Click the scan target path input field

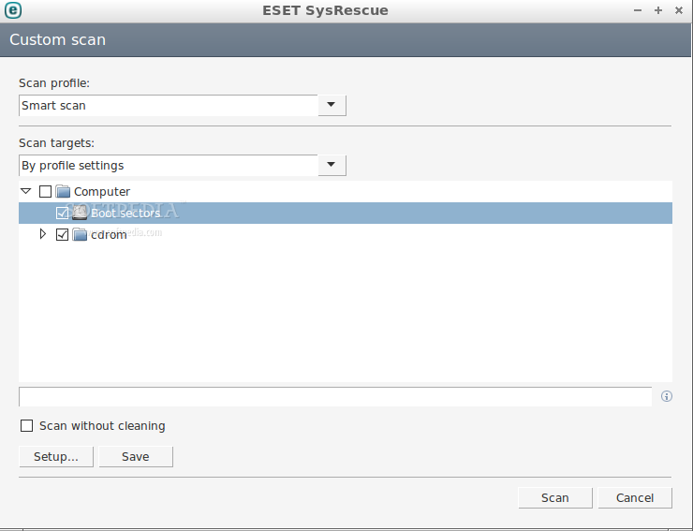pos(335,396)
